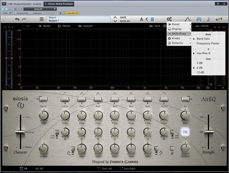
Task: Click the In Gain knob
Action: tap(44, 148)
